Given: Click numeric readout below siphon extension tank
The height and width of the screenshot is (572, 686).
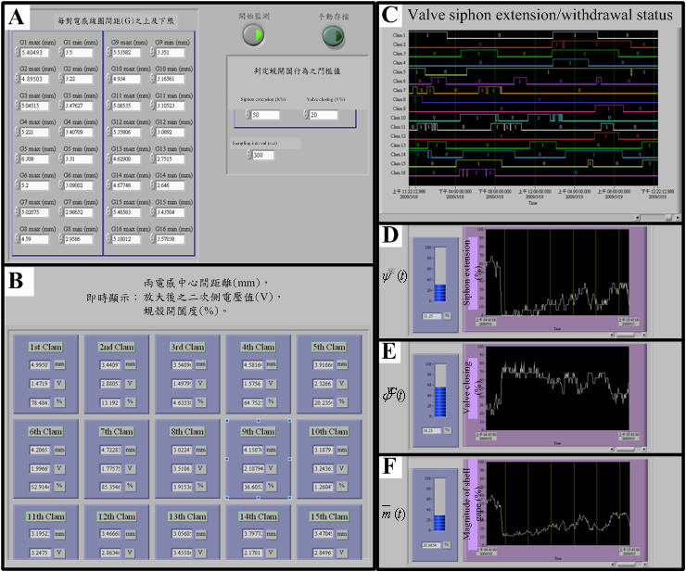Looking at the screenshot, I should (x=432, y=315).
